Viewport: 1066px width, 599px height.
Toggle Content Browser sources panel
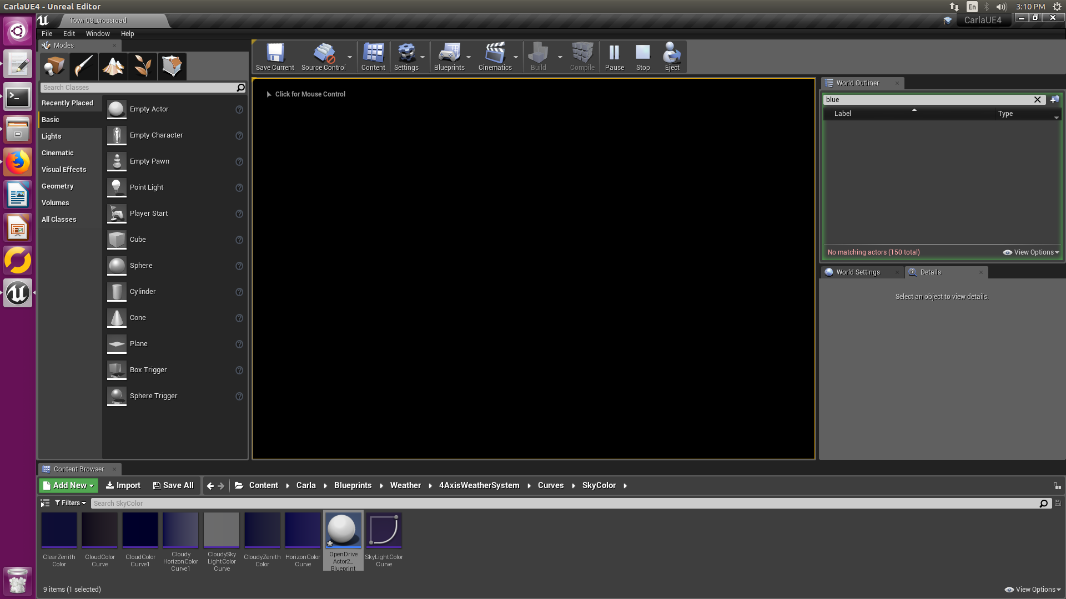45,503
